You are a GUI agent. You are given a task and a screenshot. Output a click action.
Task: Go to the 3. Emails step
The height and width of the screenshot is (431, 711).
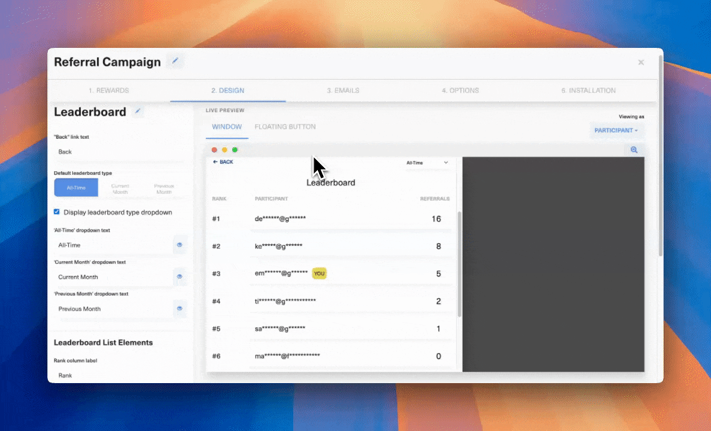[x=343, y=90]
